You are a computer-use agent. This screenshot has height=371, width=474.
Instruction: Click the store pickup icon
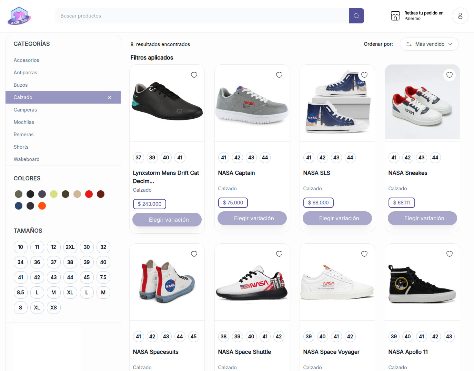[395, 16]
